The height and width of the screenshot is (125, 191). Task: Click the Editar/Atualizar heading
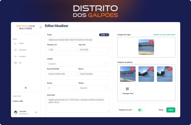[x=57, y=26]
